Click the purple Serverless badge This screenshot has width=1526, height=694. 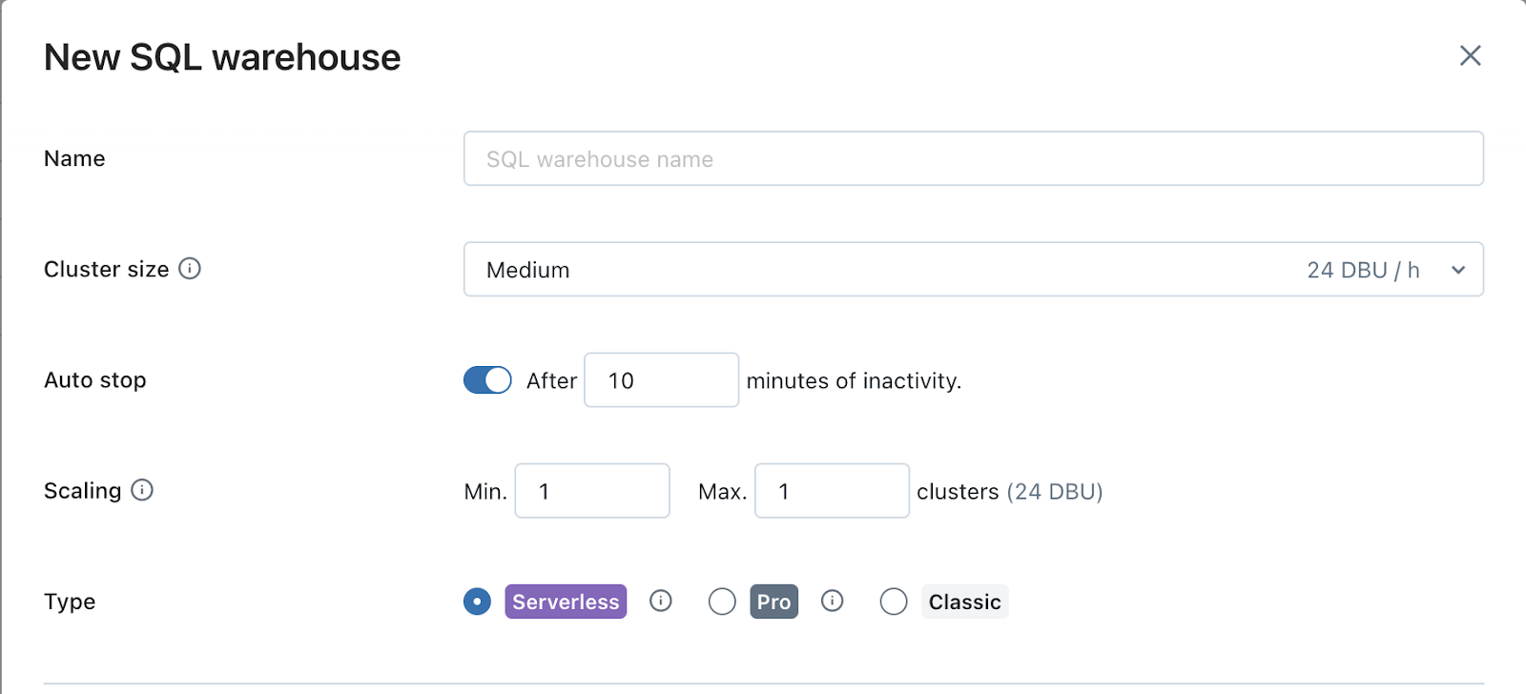(566, 602)
